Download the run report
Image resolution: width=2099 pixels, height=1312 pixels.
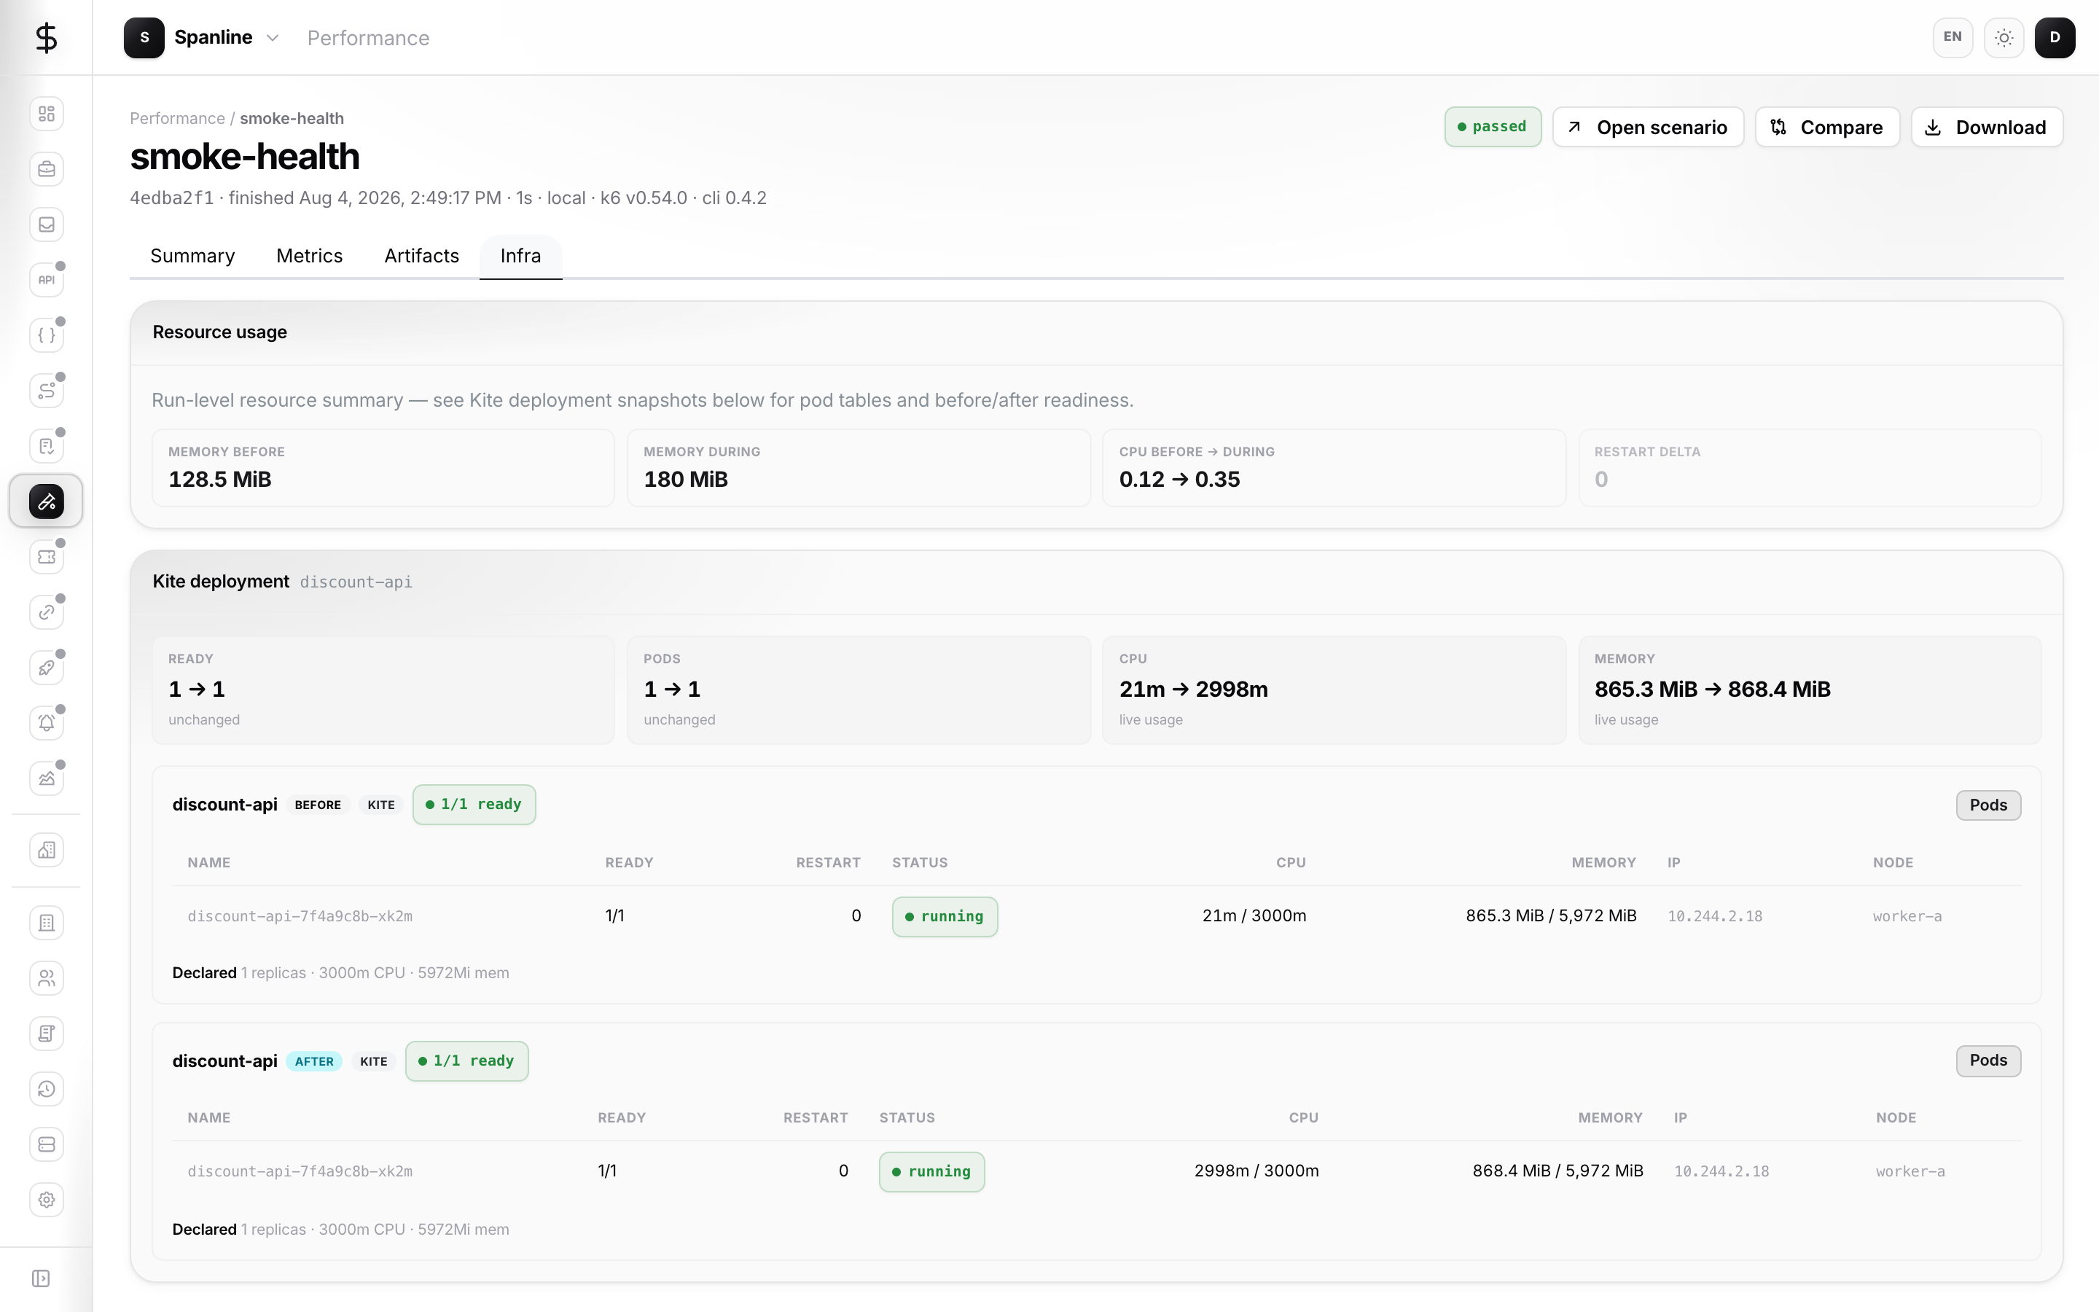1986,128
